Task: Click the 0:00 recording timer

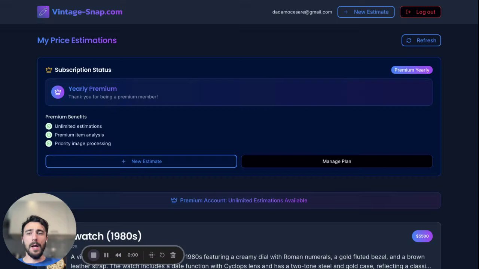Action: tap(133, 255)
